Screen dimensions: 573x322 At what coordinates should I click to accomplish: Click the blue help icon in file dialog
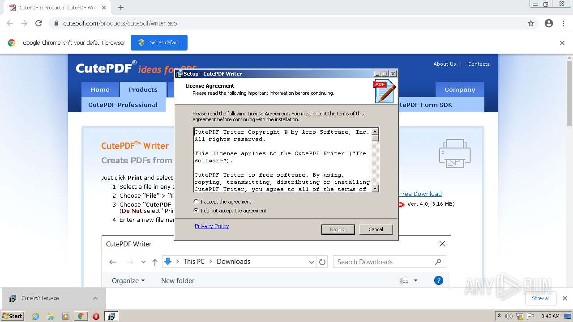(439, 280)
